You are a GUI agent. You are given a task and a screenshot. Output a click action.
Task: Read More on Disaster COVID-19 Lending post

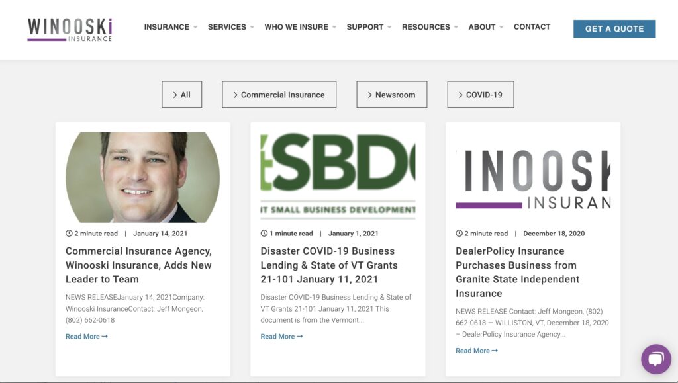tap(281, 337)
